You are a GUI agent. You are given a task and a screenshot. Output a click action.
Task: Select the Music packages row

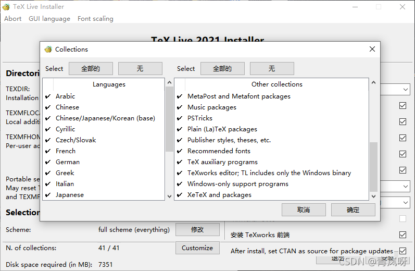pyautogui.click(x=272, y=107)
